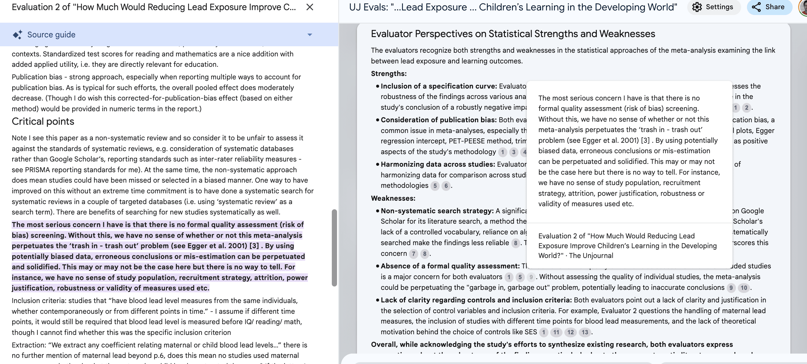Open citation 3 in publication bias bullet

(513, 152)
